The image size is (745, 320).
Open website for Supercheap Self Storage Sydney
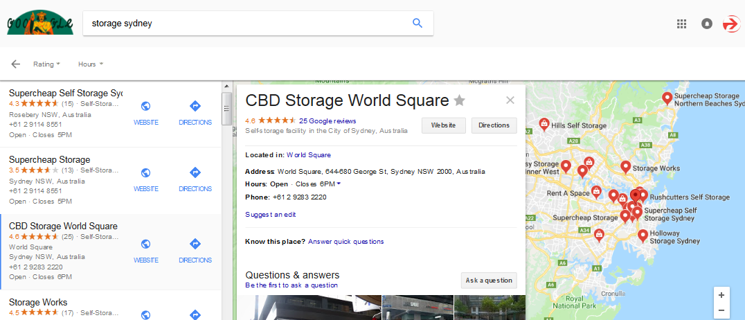click(x=146, y=113)
